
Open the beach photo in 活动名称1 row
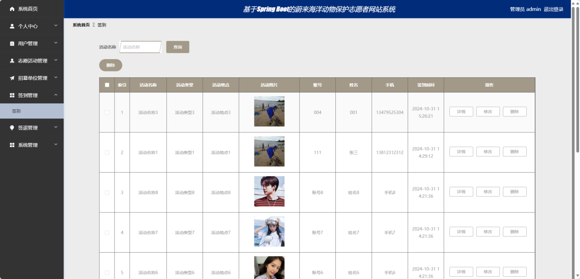(269, 151)
